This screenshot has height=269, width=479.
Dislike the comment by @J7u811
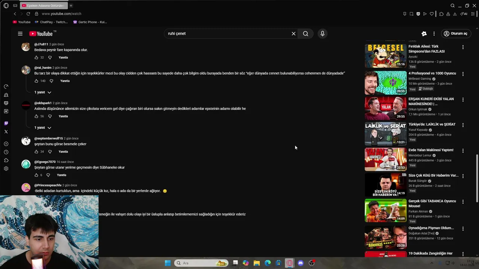click(x=50, y=58)
